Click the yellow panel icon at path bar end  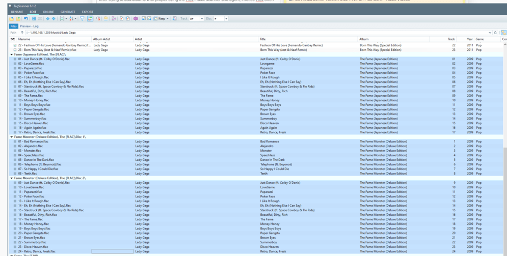pos(503,33)
